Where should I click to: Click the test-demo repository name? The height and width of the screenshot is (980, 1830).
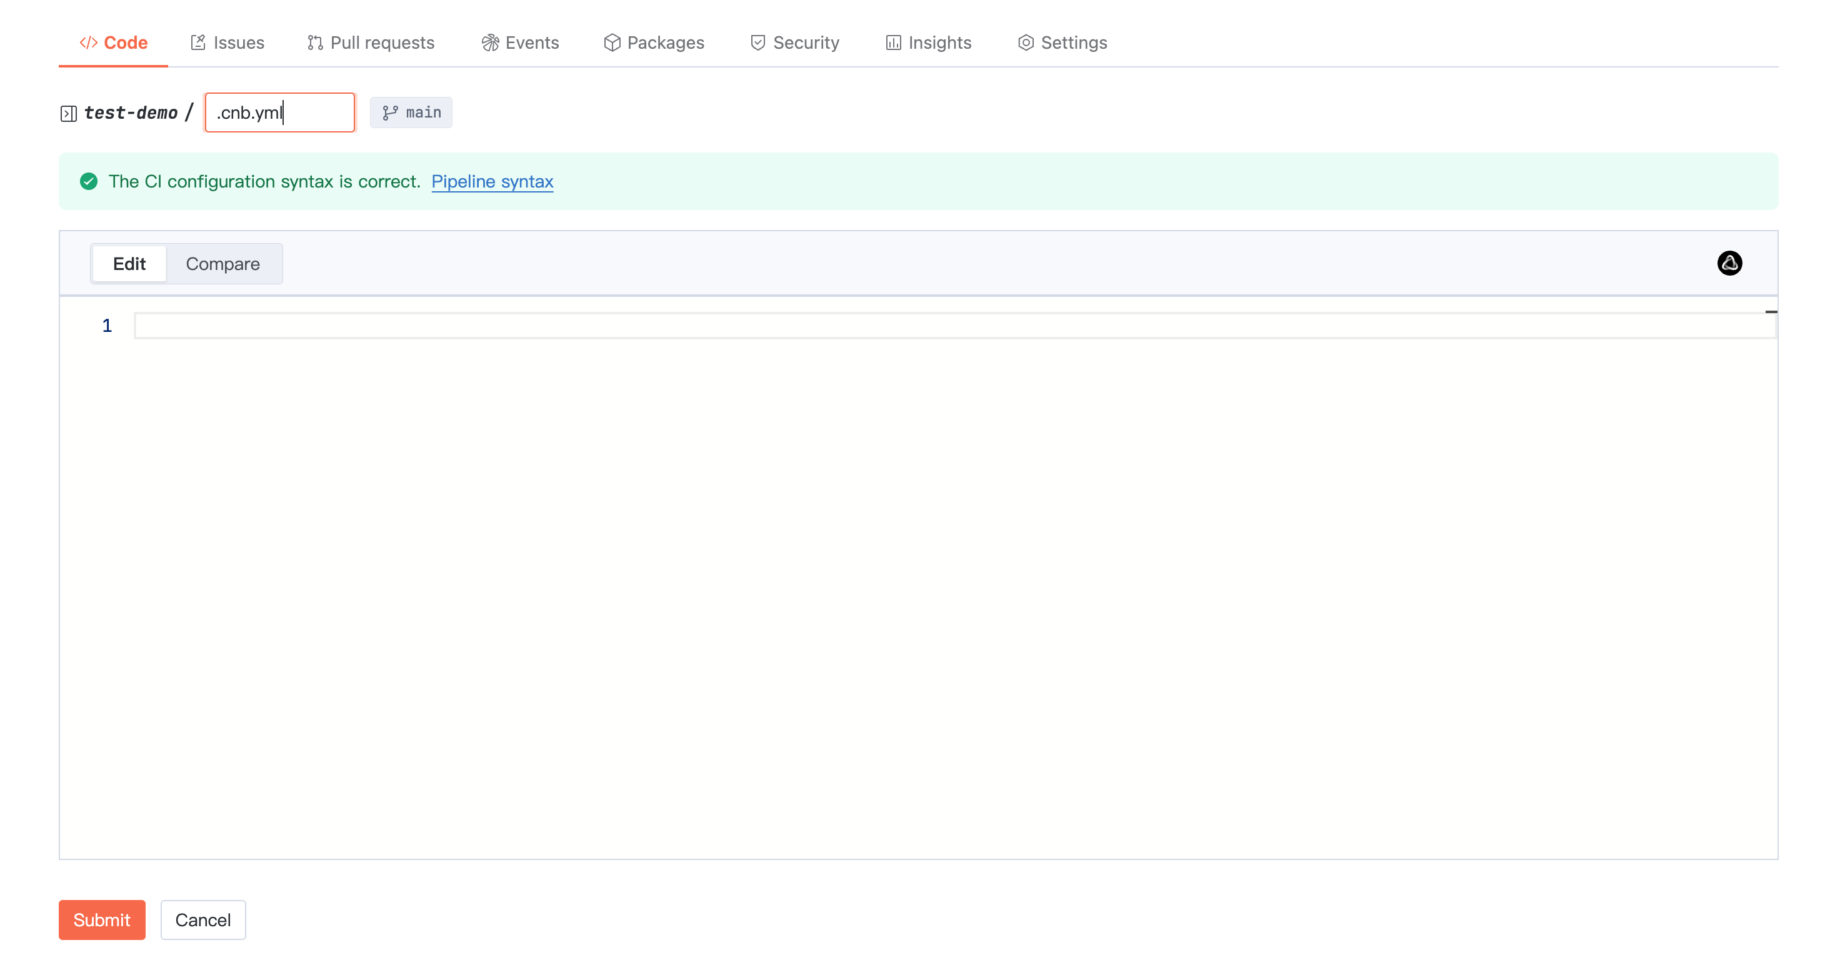tap(131, 113)
